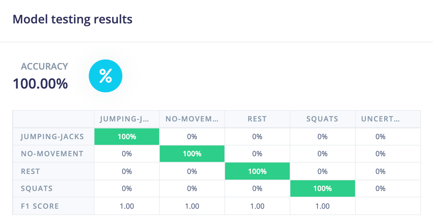This screenshot has width=433, height=222.
Task: Click the F1 score under JUMPING-J... column
Action: point(127,206)
